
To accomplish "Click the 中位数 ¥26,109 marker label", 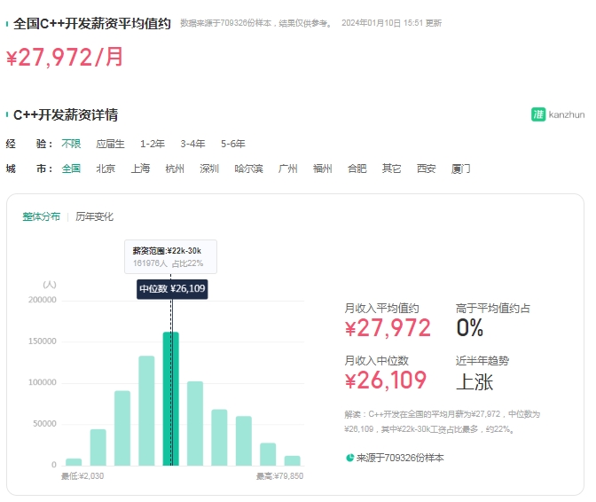I will (x=172, y=289).
